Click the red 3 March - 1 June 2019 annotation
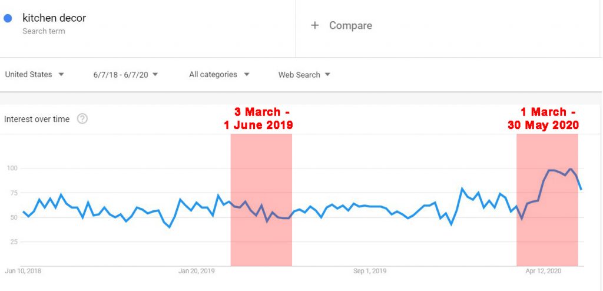Viewport: 603px width, 291px height. (259, 118)
